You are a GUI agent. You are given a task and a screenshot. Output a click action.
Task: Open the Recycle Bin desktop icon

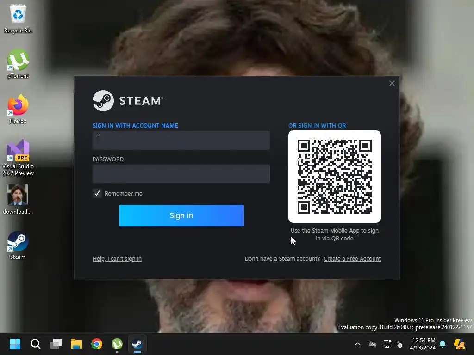18,18
